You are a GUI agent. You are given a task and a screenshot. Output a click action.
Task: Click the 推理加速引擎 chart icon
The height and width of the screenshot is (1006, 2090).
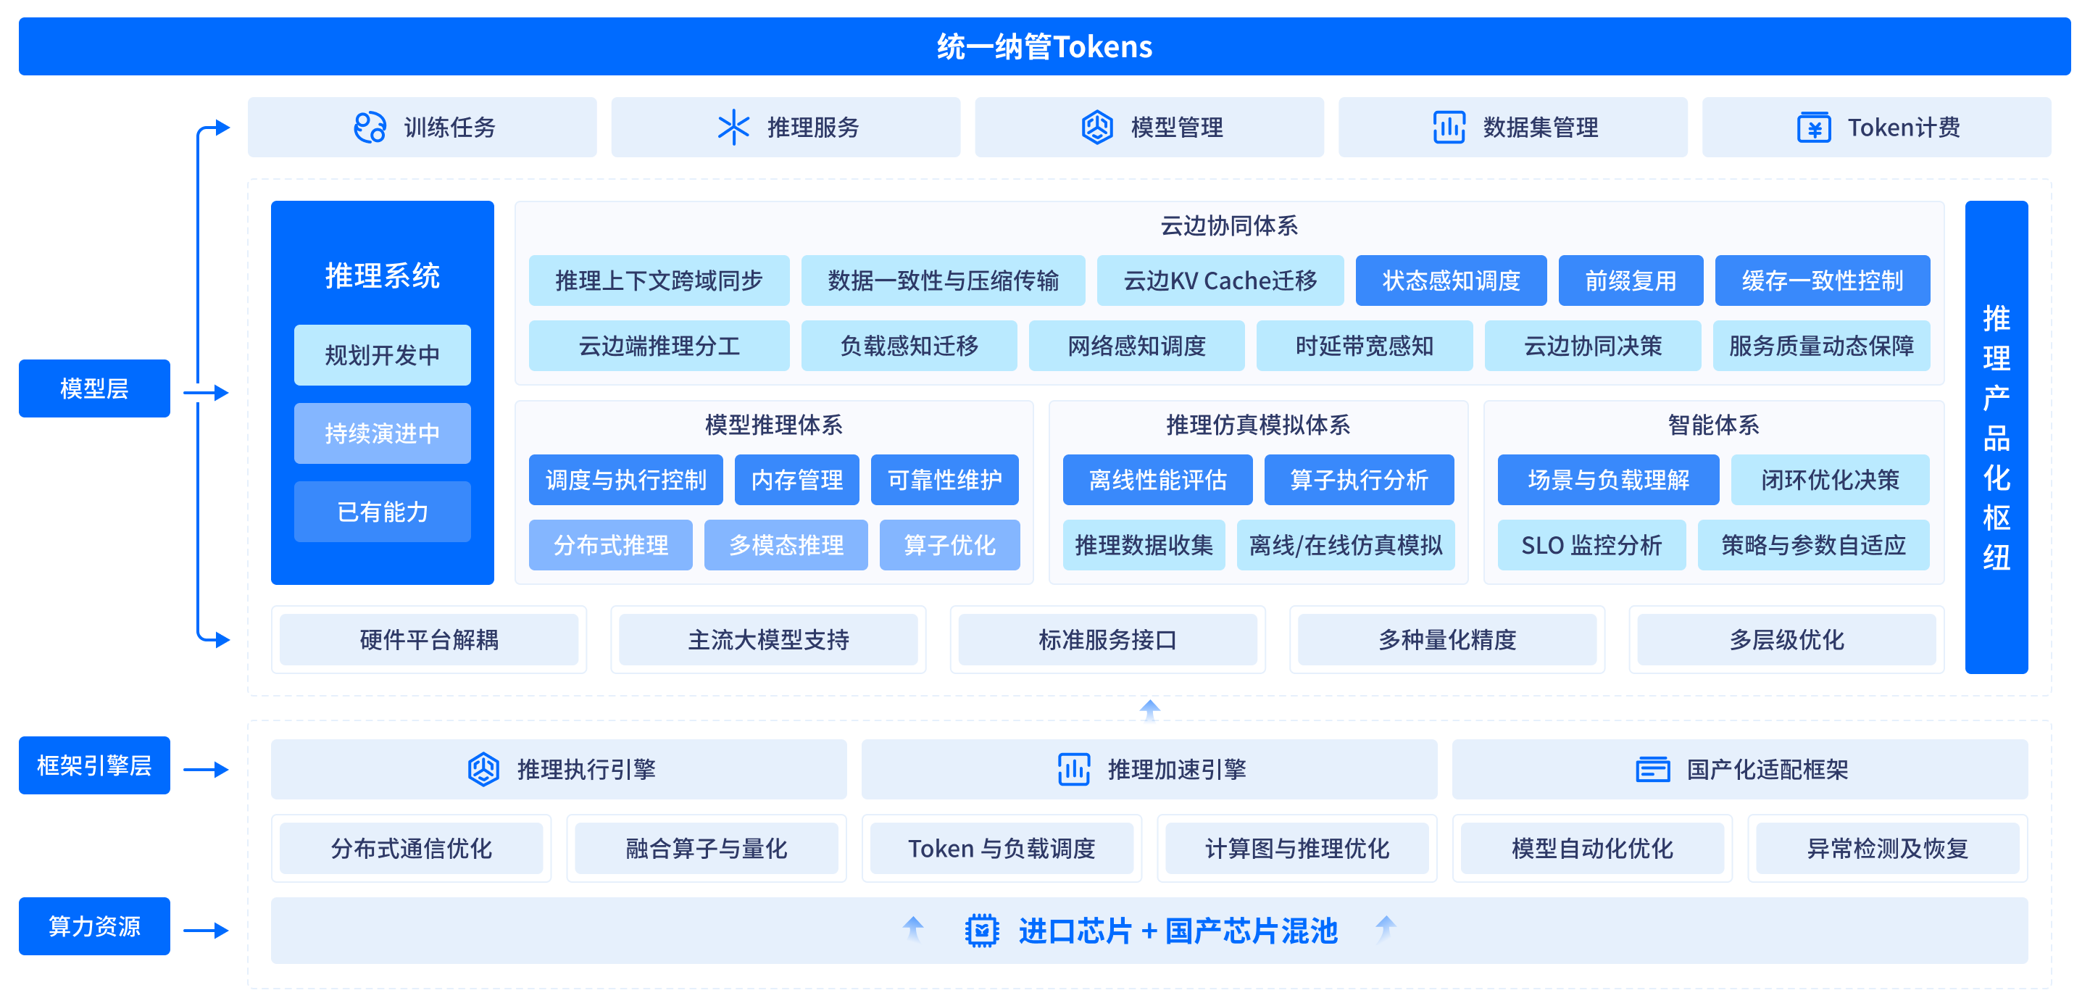pyautogui.click(x=1073, y=769)
